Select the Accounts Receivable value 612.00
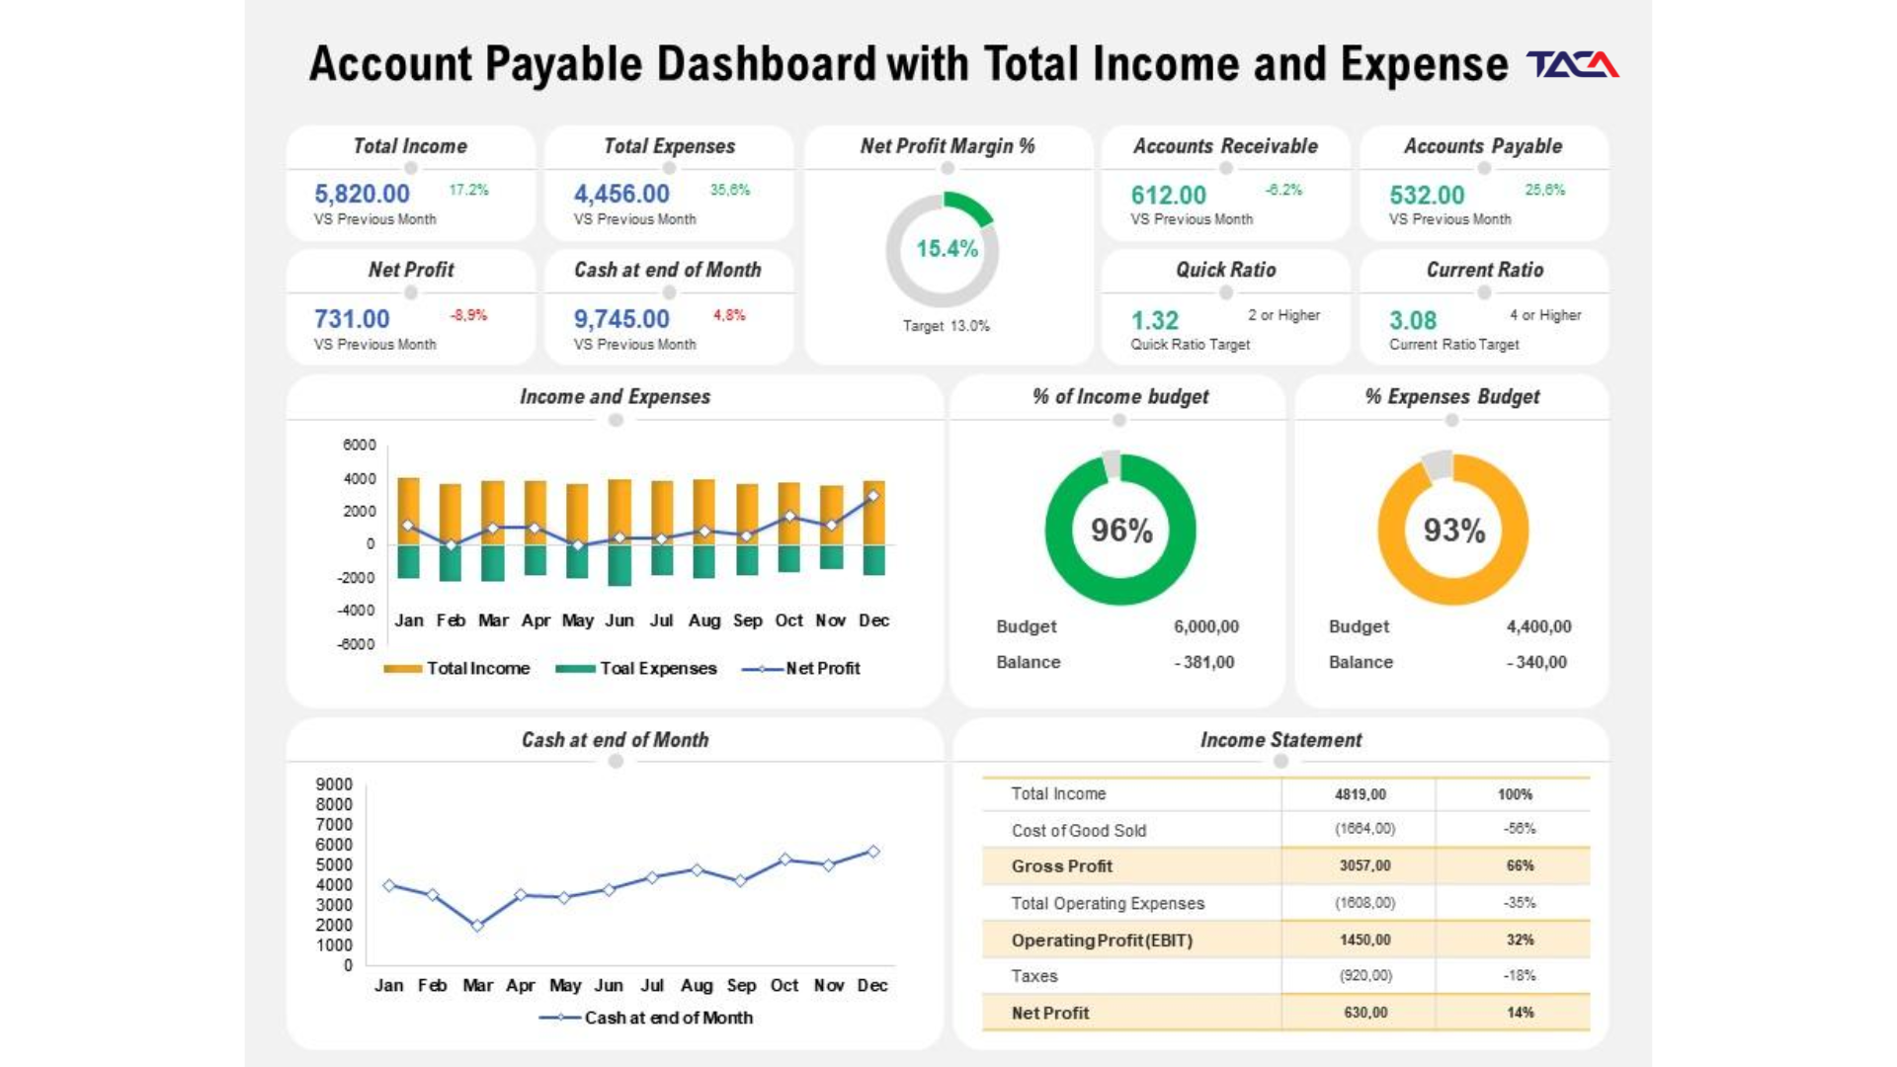1897x1067 pixels. [x=1169, y=196]
